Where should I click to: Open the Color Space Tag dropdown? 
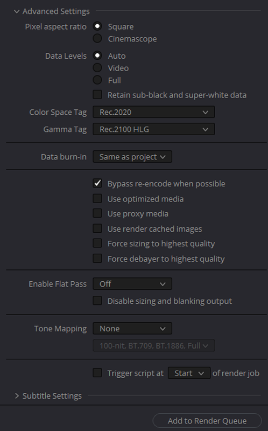coord(153,112)
